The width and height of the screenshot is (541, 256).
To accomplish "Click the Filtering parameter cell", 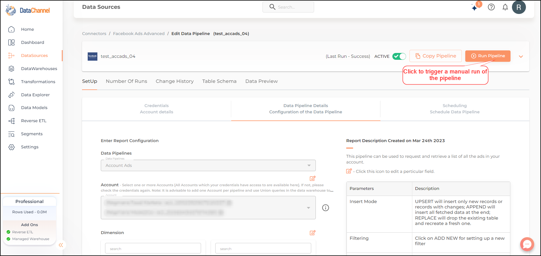I will tap(379, 243).
